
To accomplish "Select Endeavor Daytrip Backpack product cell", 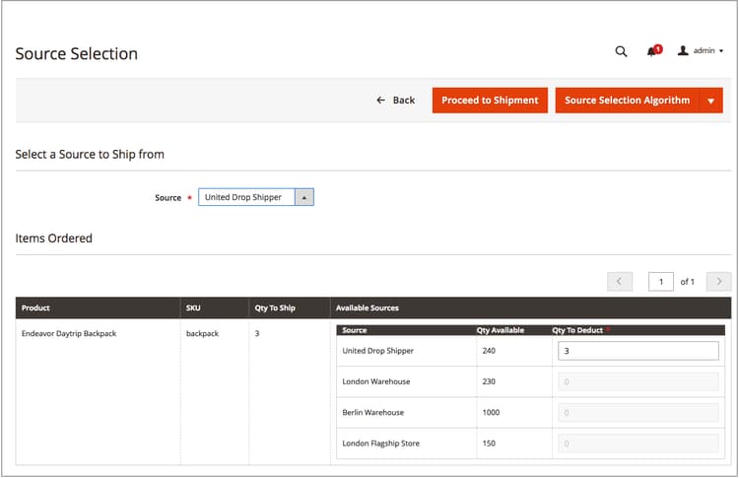I will point(69,333).
